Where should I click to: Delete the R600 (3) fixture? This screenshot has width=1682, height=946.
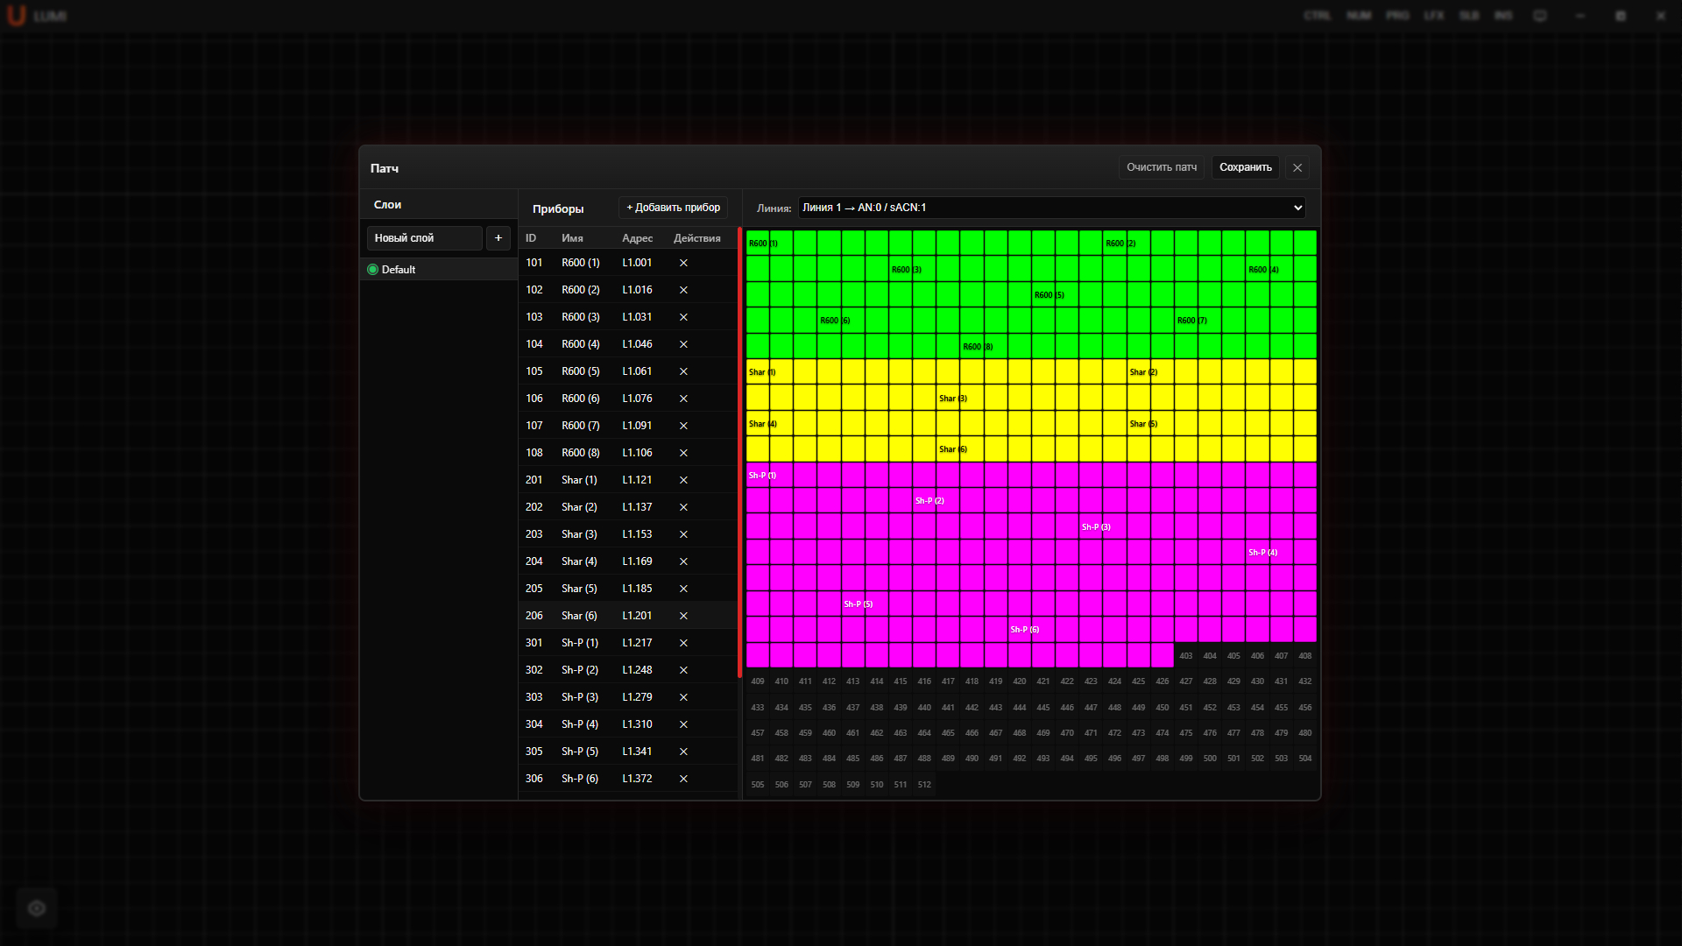(683, 317)
